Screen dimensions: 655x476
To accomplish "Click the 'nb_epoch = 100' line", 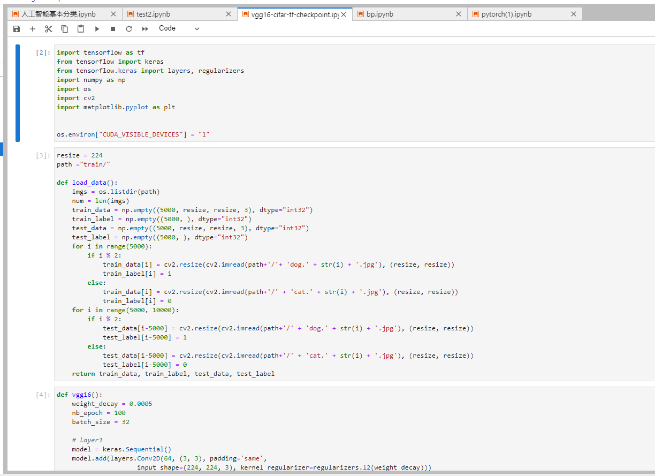I will coord(99,413).
